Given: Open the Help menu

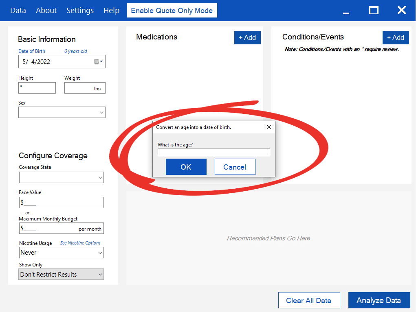Looking at the screenshot, I should (111, 11).
